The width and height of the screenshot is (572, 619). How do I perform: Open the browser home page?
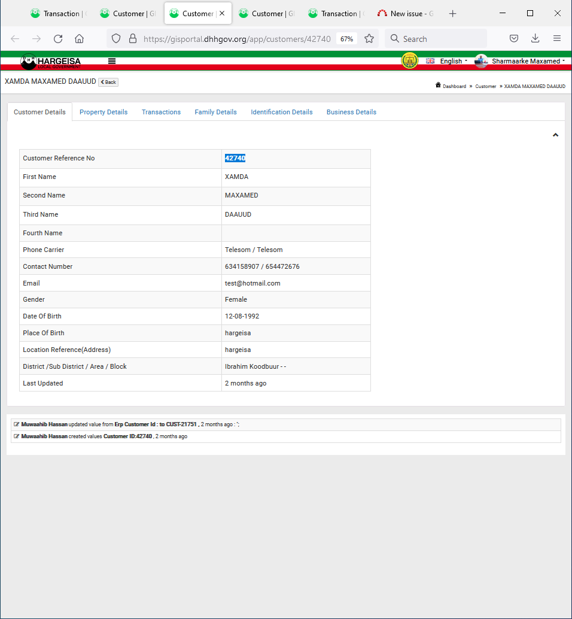pos(80,39)
